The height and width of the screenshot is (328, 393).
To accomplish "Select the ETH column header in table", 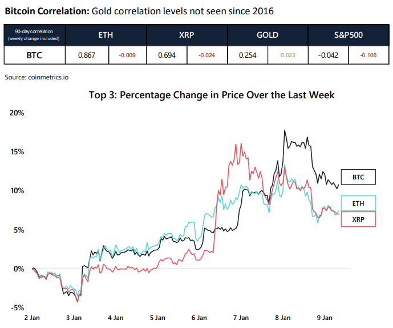I will pyautogui.click(x=106, y=35).
